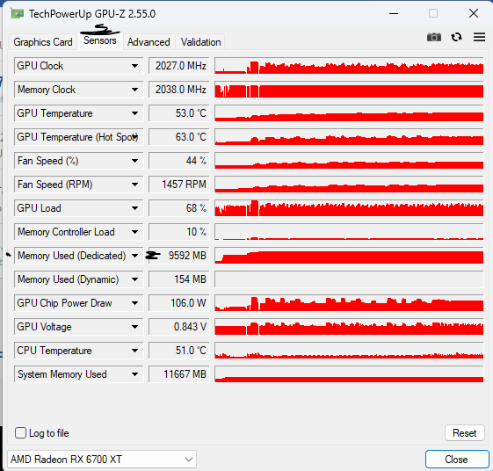Screen dimensions: 493x471
Task: Minimize the GPU-Z window
Action: (x=394, y=13)
